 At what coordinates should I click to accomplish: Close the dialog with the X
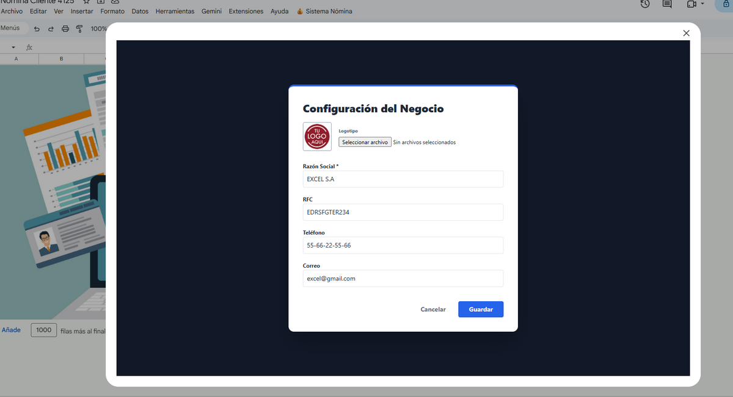686,33
